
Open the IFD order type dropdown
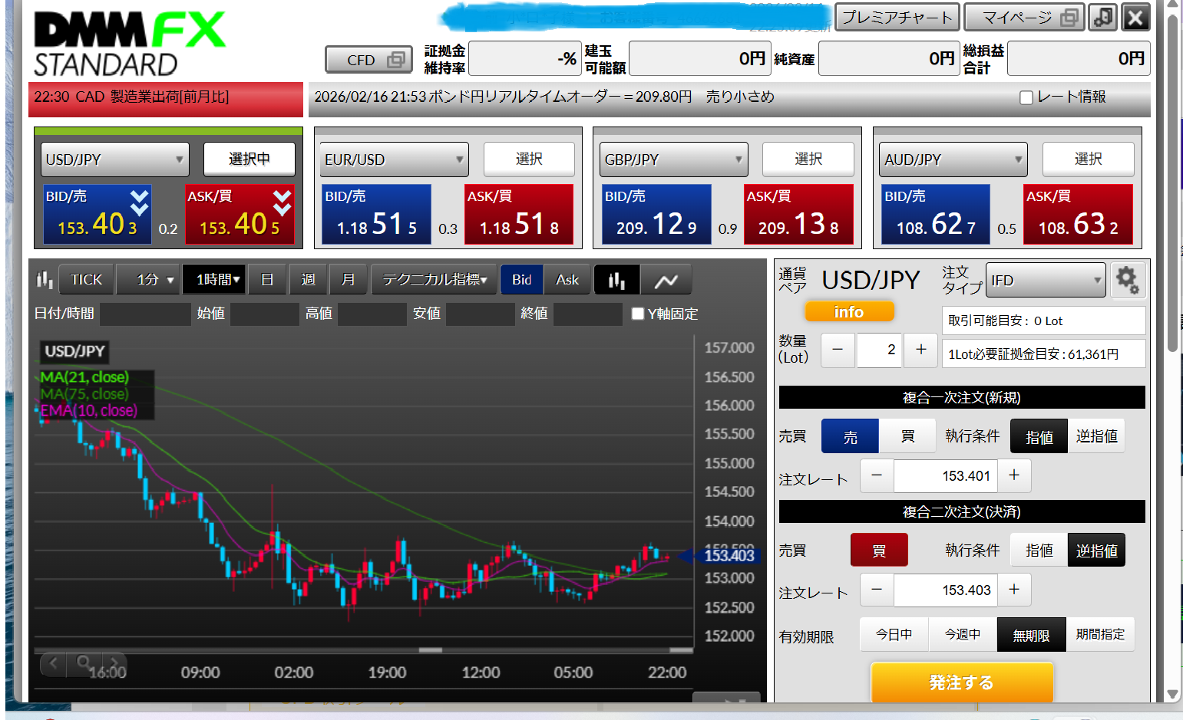click(1046, 280)
